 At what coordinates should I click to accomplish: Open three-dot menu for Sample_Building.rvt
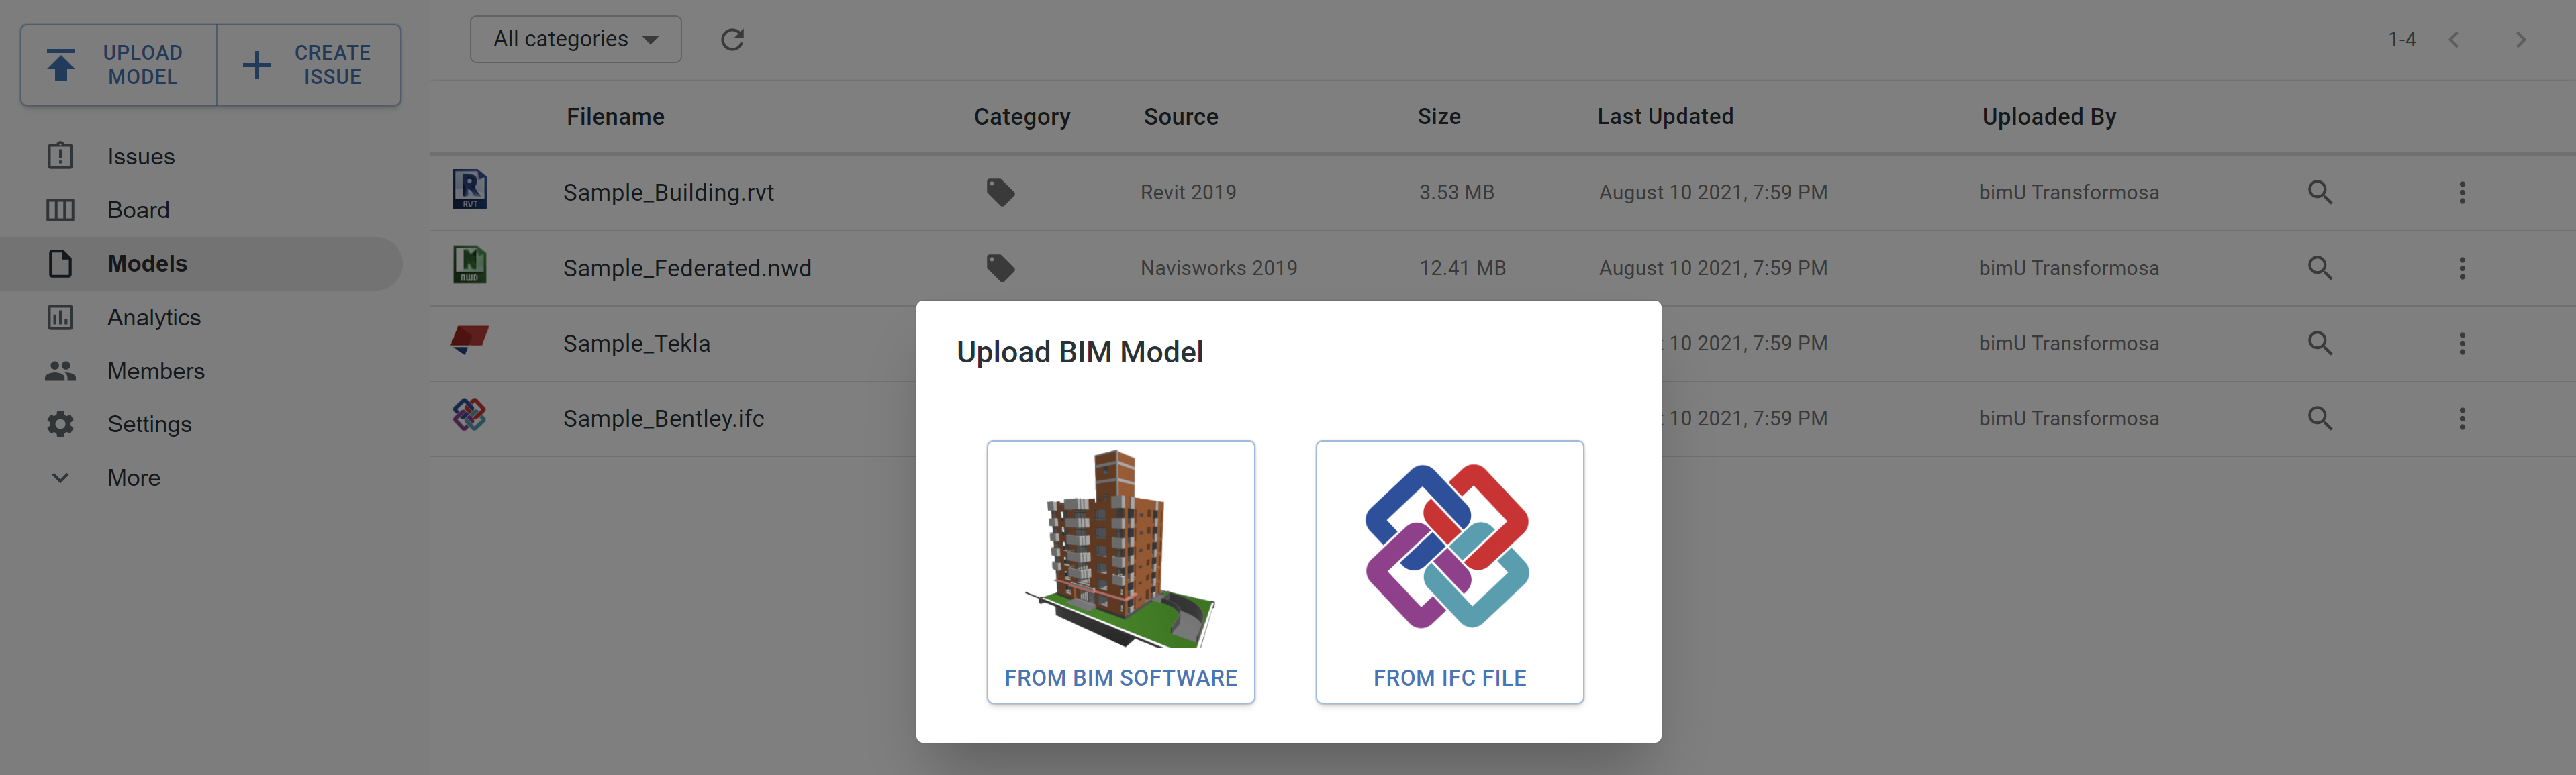pyautogui.click(x=2462, y=192)
